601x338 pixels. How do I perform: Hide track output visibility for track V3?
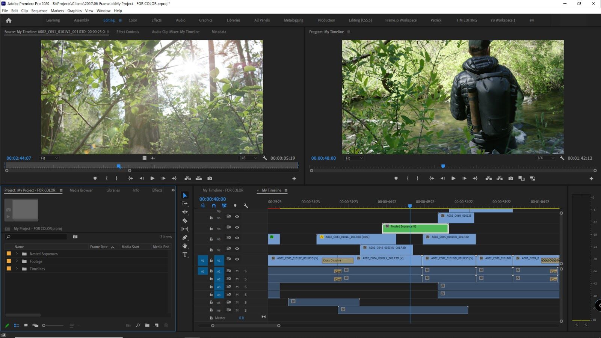tap(236, 238)
